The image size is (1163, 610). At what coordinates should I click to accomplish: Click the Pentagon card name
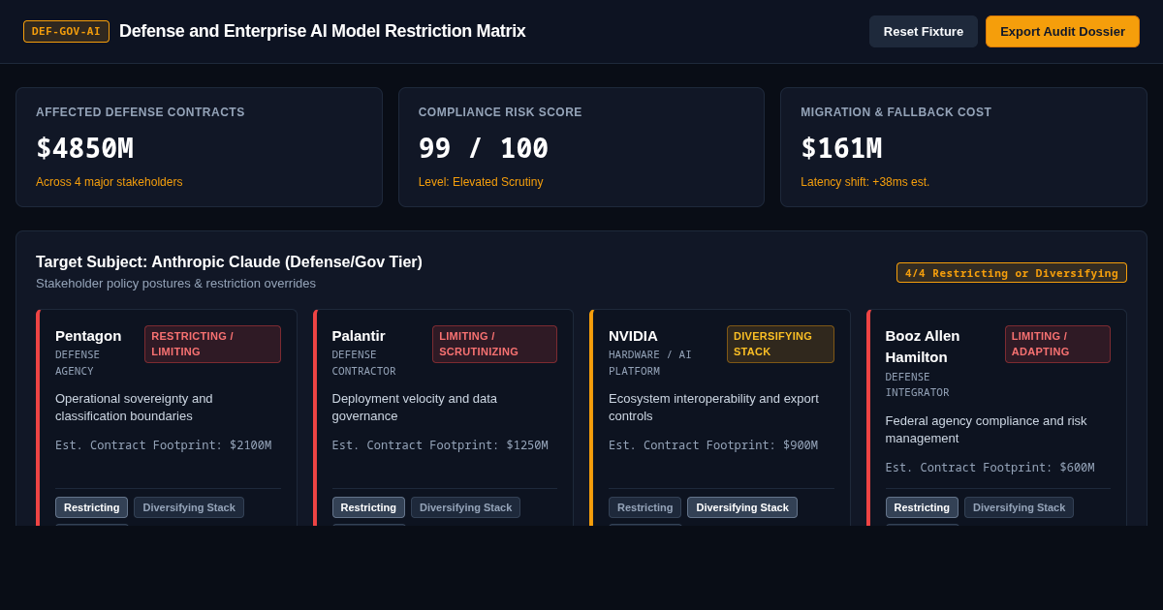pyautogui.click(x=88, y=336)
